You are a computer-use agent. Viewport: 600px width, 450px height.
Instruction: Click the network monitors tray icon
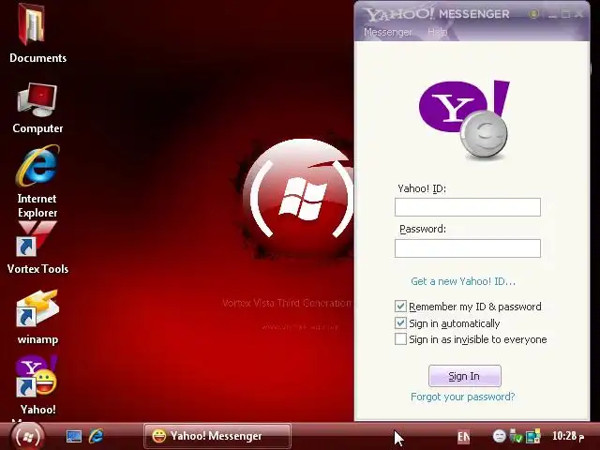(x=533, y=436)
